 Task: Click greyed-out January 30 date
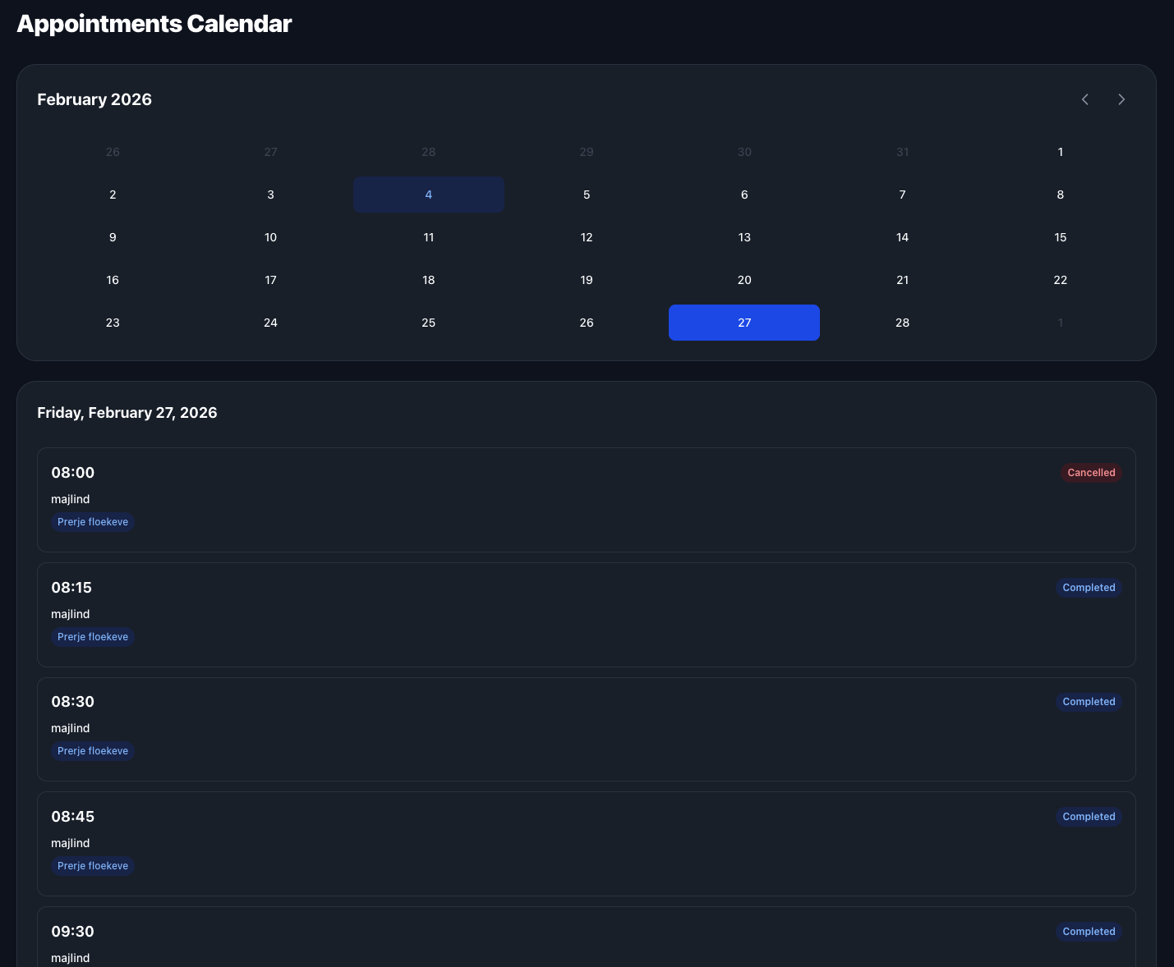click(x=744, y=152)
